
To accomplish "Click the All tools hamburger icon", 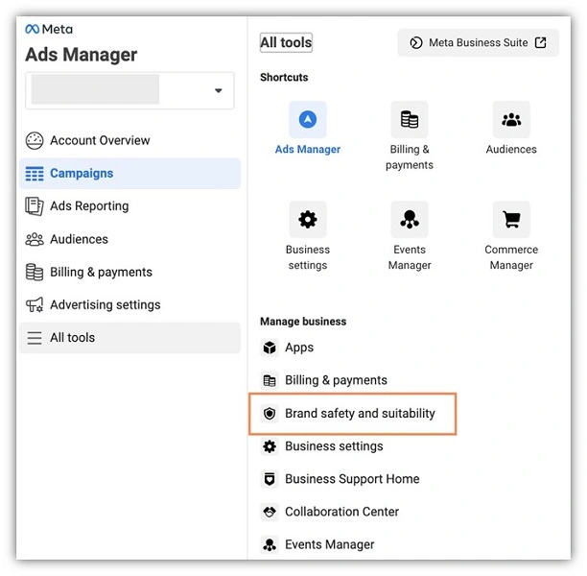I will pos(35,338).
